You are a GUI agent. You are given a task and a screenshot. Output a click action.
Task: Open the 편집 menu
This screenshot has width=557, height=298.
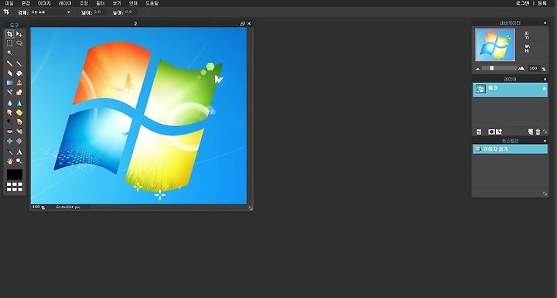click(x=26, y=3)
